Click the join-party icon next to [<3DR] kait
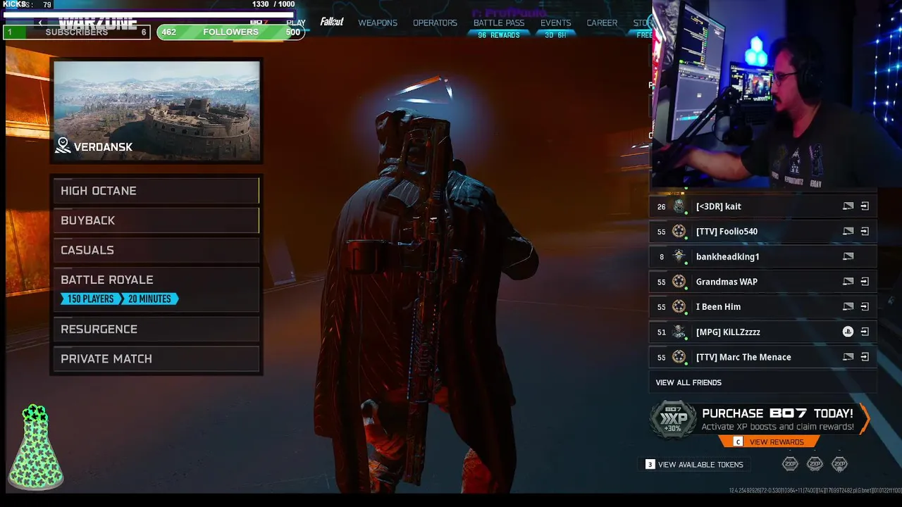The height and width of the screenshot is (507, 902). [865, 206]
